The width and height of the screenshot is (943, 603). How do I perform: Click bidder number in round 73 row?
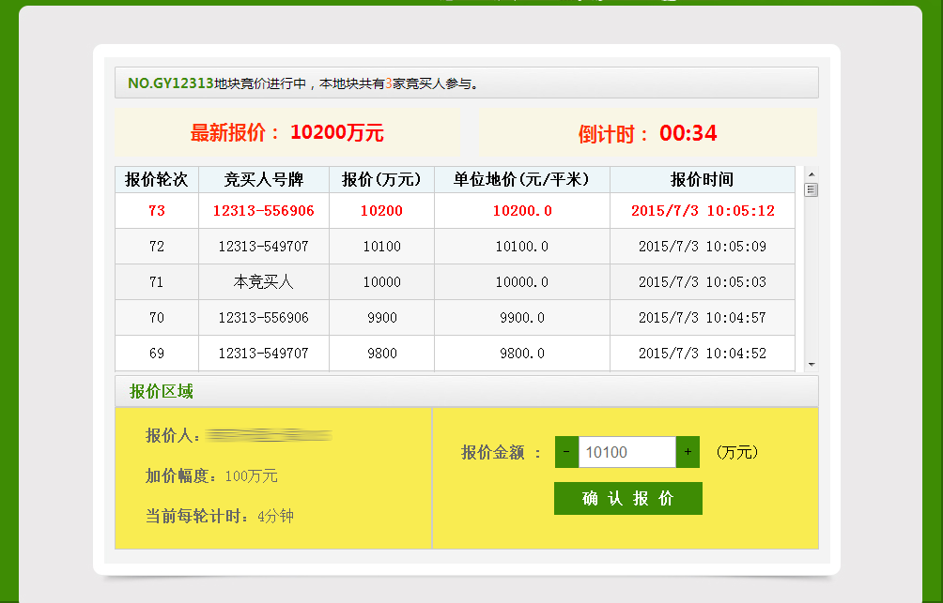[x=264, y=211]
